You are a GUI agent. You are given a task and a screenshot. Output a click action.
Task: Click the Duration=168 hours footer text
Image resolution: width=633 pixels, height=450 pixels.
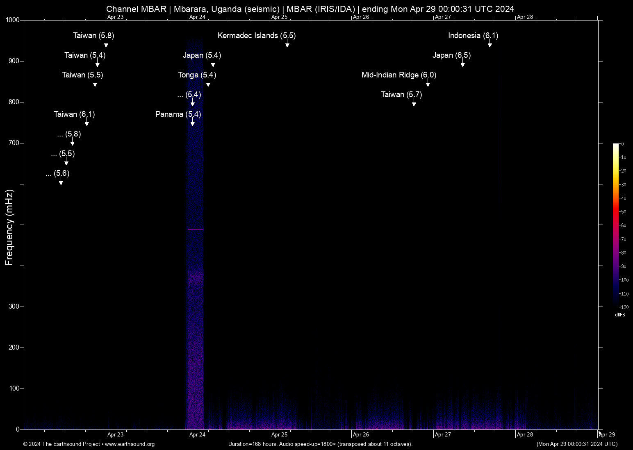coord(320,444)
